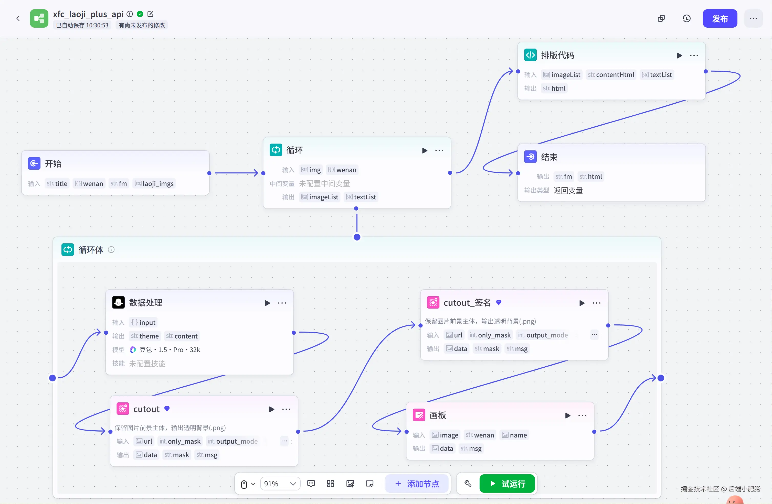Click the 循环体 right exit port
Screen dimensions: 772x504
click(x=661, y=378)
